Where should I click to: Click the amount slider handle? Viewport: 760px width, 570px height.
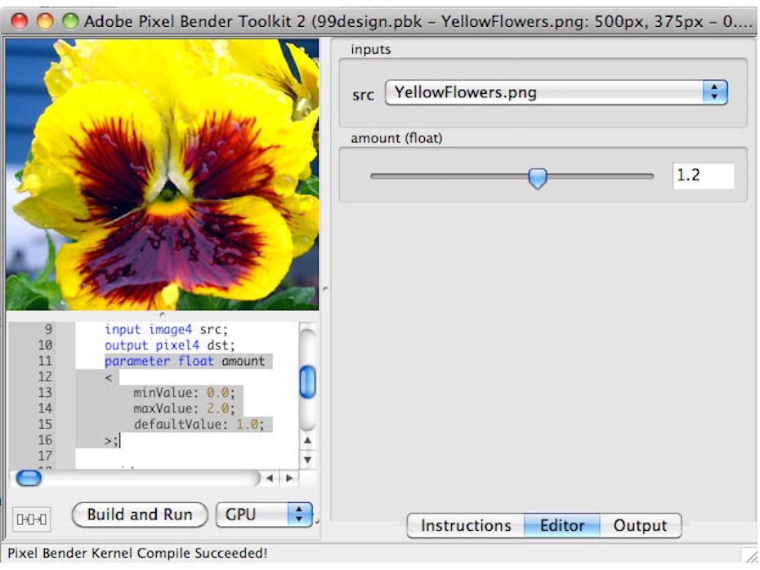[x=537, y=177]
